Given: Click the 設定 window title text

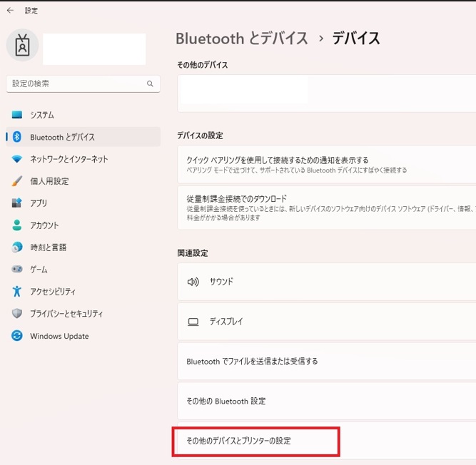Looking at the screenshot, I should pyautogui.click(x=31, y=11).
